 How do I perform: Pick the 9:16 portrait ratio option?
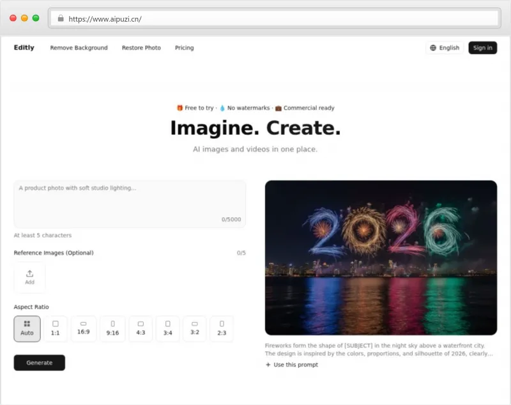[x=112, y=328]
